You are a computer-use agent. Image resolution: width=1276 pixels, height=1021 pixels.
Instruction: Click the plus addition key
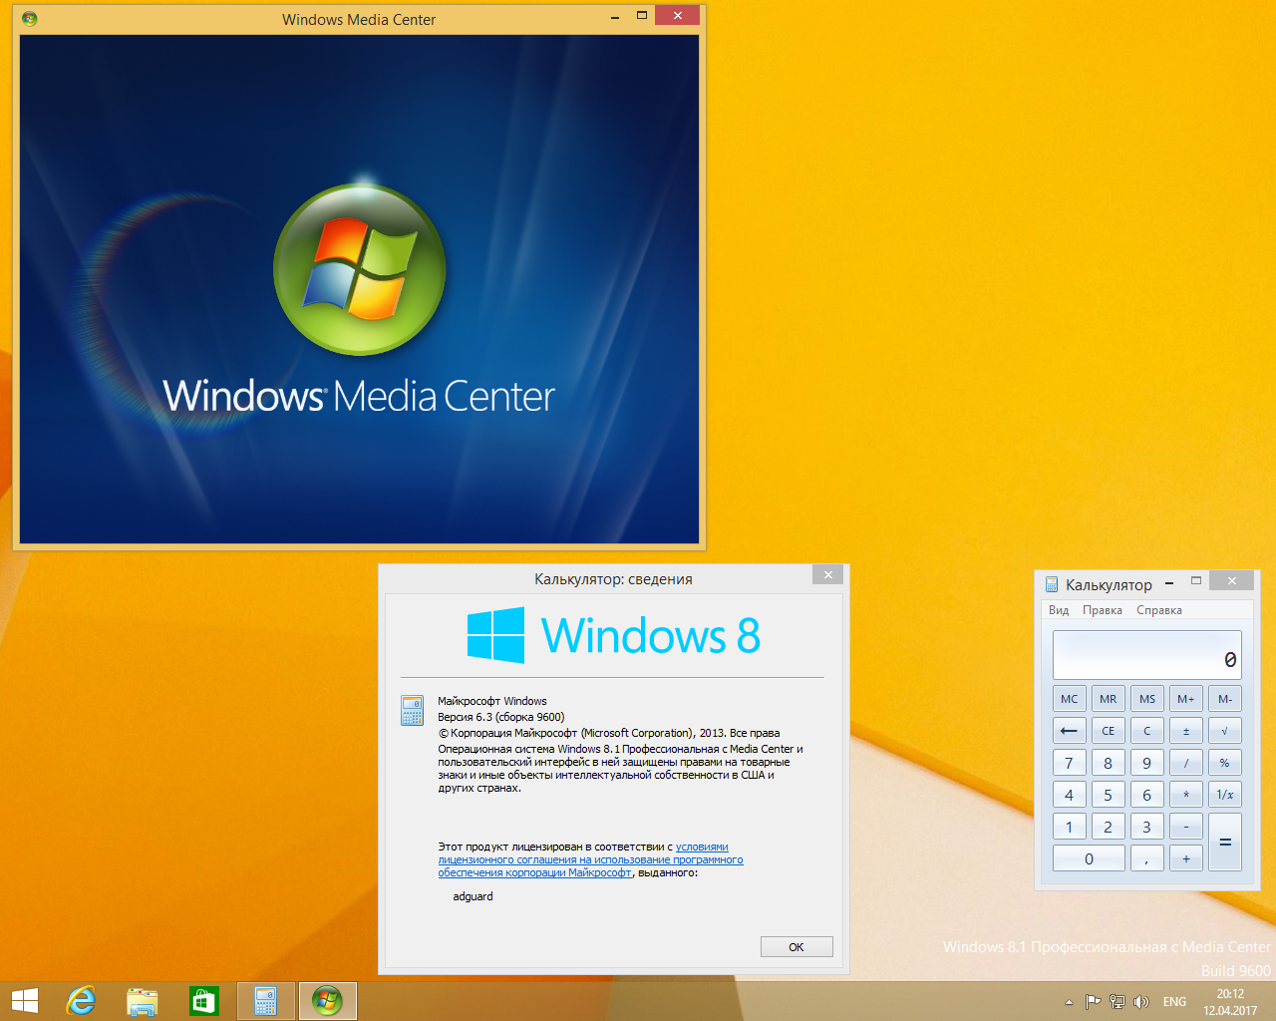1186,858
